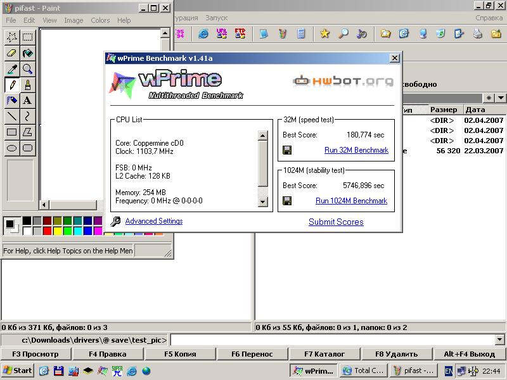Click the F3 Просмотр button

click(x=35, y=354)
